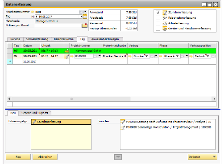Select the new row marked with asterisk
This screenshot has height=164, width=224.
coord(10,61)
